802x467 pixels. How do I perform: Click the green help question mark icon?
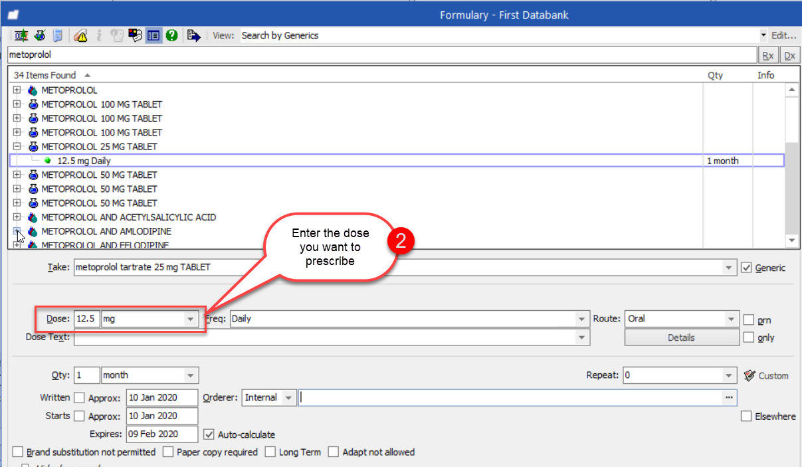click(171, 36)
